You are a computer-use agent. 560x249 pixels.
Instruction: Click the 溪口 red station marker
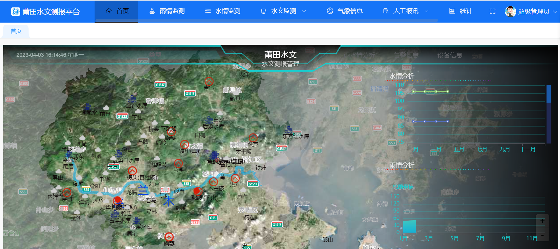[67, 192]
